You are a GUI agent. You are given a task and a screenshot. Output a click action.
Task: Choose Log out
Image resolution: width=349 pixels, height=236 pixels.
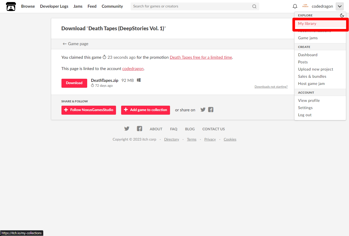320,115
